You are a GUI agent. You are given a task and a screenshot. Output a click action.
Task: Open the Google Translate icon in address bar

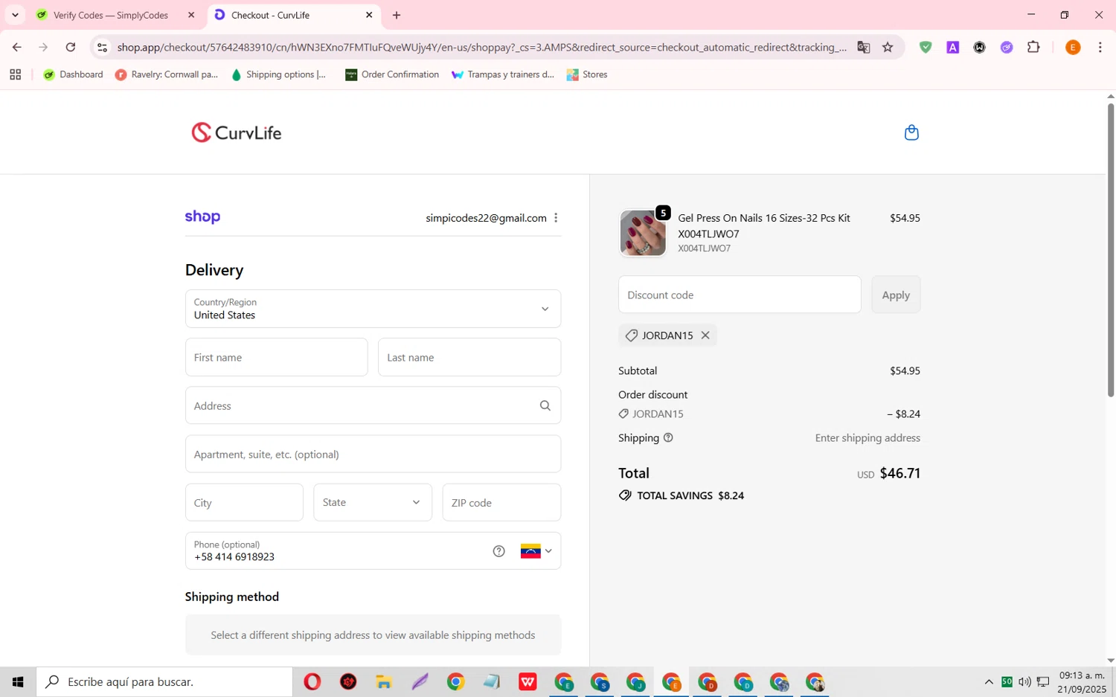pyautogui.click(x=863, y=47)
